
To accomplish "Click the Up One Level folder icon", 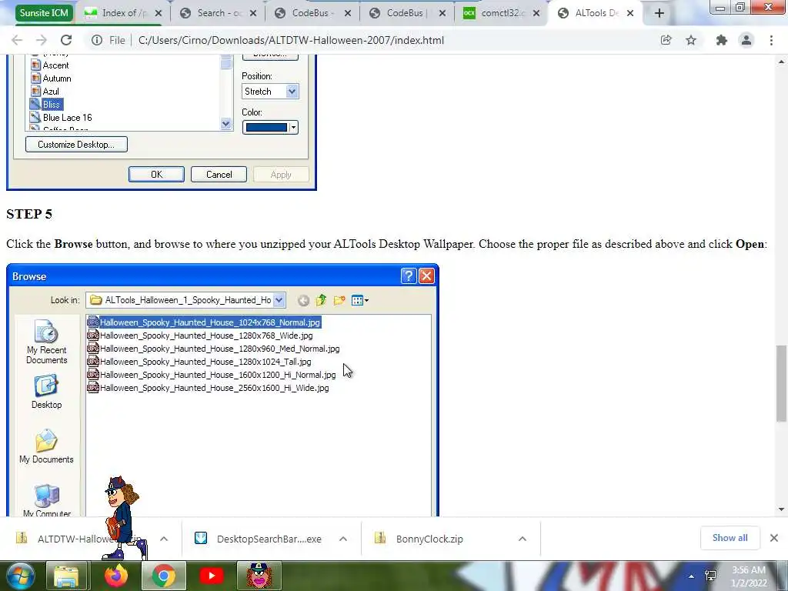I will [x=321, y=301].
